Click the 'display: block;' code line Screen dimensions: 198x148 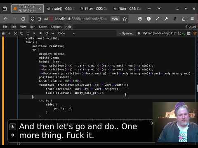point(52,54)
